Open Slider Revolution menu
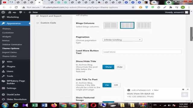This screenshot has height=108, width=193. [x=17, y=99]
